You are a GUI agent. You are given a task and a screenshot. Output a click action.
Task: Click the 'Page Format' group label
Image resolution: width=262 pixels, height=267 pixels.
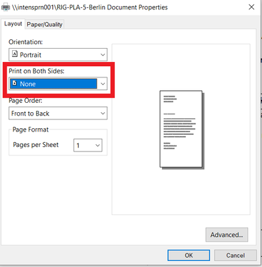point(31,129)
